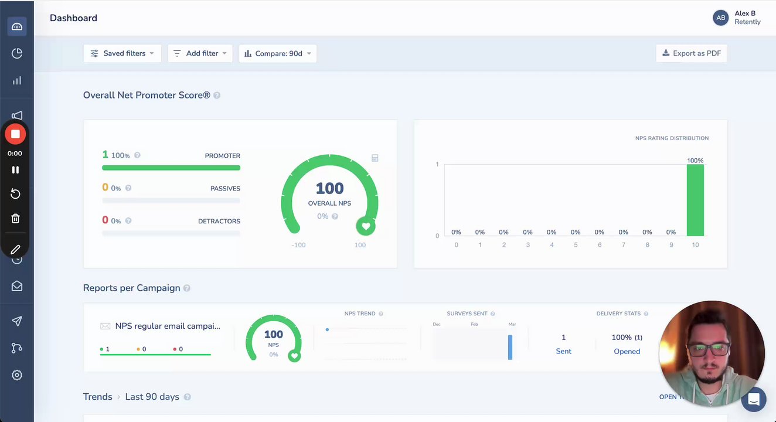The image size is (776, 422).
Task: Open the branch integrations sidebar icon
Action: click(x=16, y=348)
